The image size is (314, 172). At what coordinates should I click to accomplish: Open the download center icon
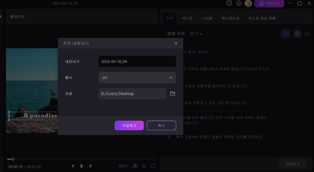(x=239, y=3)
